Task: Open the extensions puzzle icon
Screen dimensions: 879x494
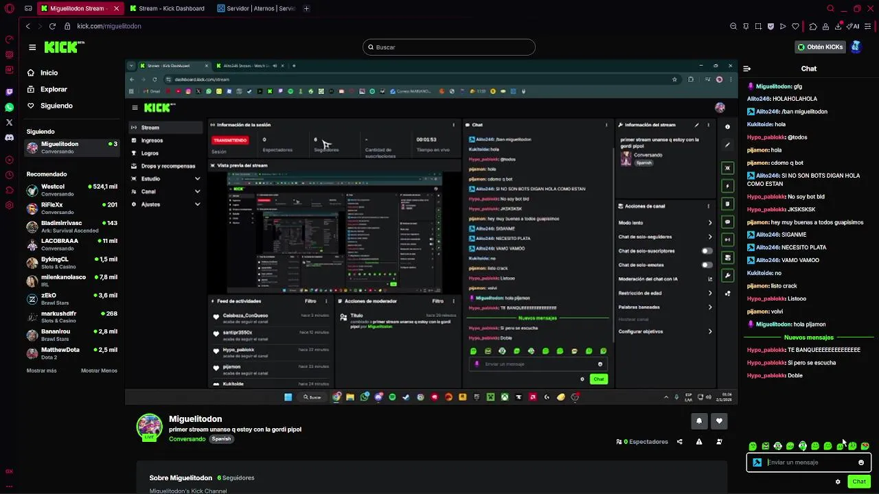Action: click(813, 26)
